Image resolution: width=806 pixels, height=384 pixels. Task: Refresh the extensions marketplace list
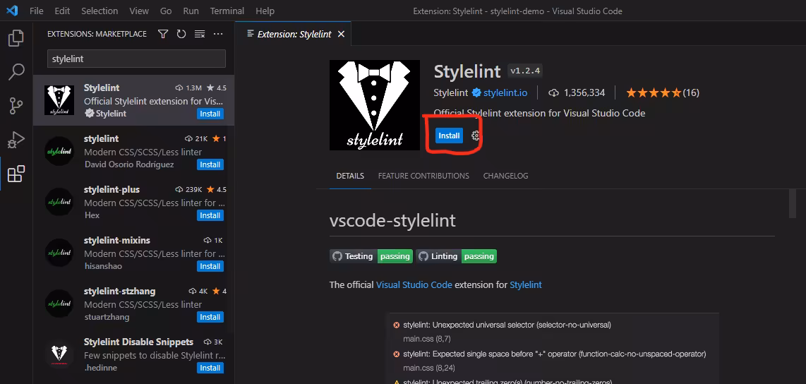point(181,34)
